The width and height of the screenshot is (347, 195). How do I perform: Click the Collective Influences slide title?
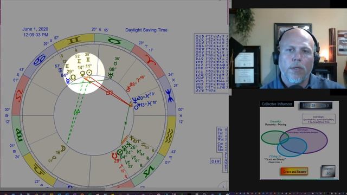click(277, 104)
